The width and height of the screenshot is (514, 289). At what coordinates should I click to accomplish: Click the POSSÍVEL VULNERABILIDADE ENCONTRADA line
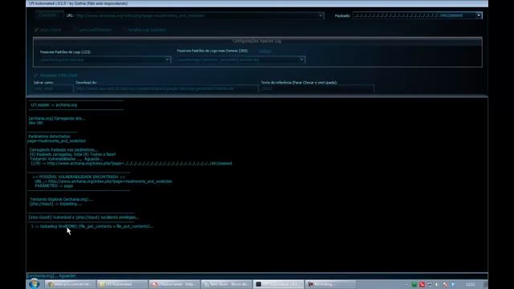tap(79, 177)
